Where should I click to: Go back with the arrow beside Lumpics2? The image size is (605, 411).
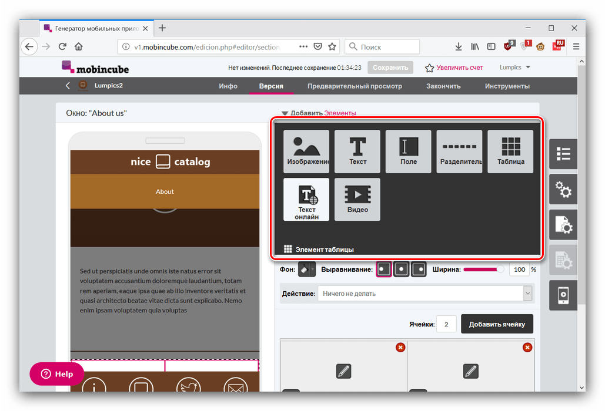[68, 86]
